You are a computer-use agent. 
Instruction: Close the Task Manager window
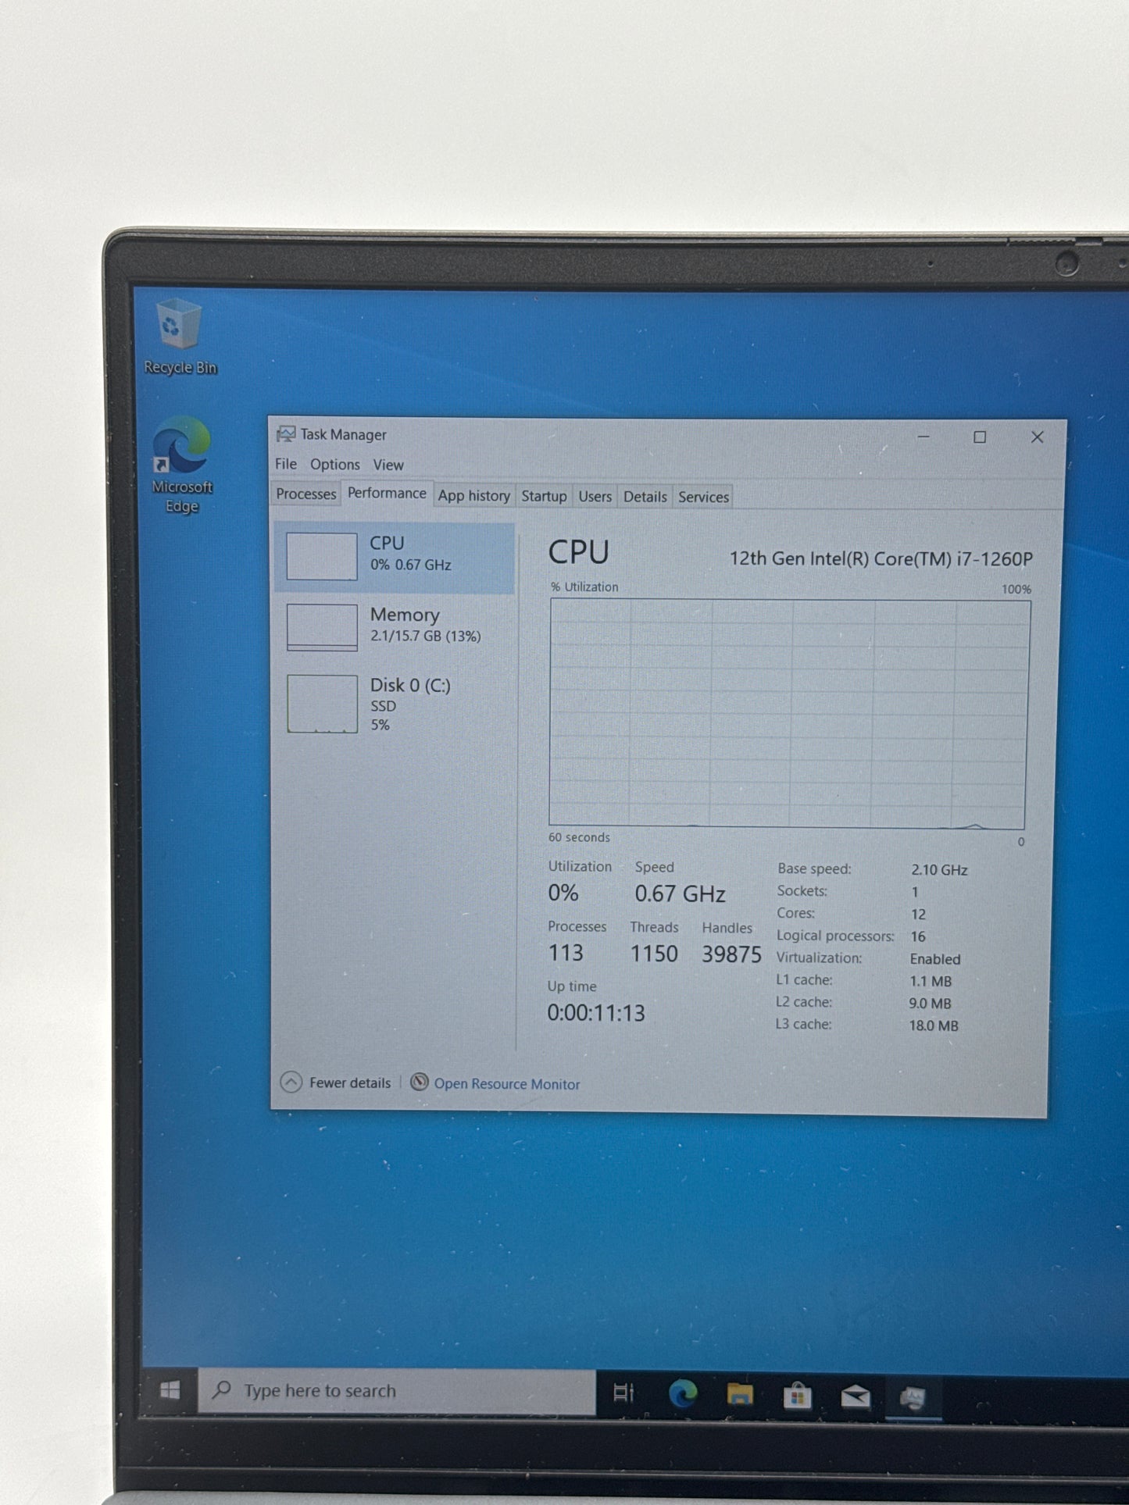coord(1037,437)
